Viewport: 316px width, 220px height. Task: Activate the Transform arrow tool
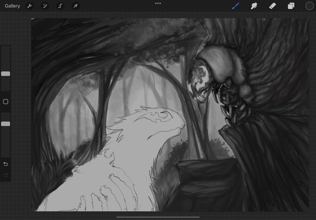[75, 6]
